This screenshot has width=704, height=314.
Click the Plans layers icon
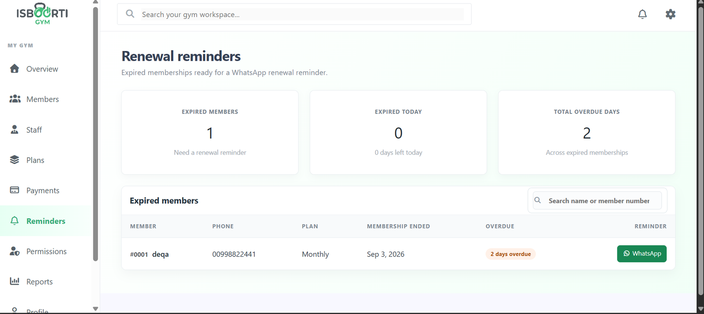click(x=15, y=160)
